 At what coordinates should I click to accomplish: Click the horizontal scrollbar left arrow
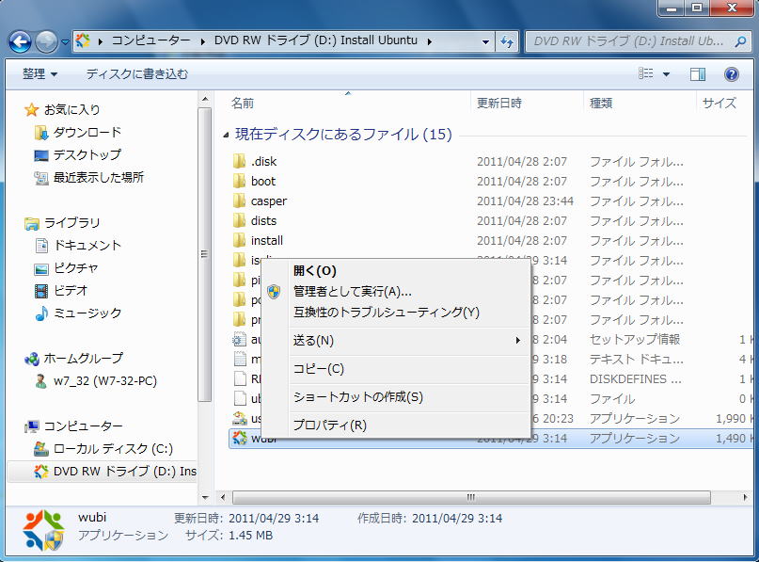(223, 498)
